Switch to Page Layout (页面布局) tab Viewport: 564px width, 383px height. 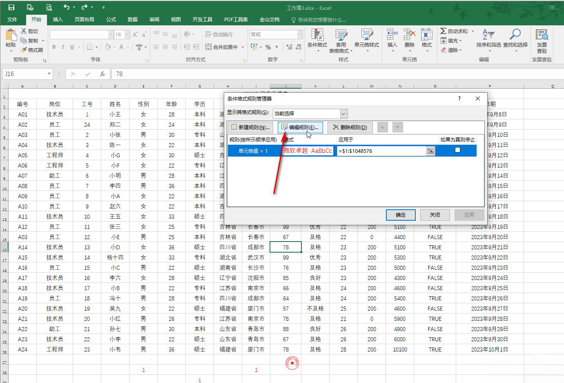click(84, 19)
